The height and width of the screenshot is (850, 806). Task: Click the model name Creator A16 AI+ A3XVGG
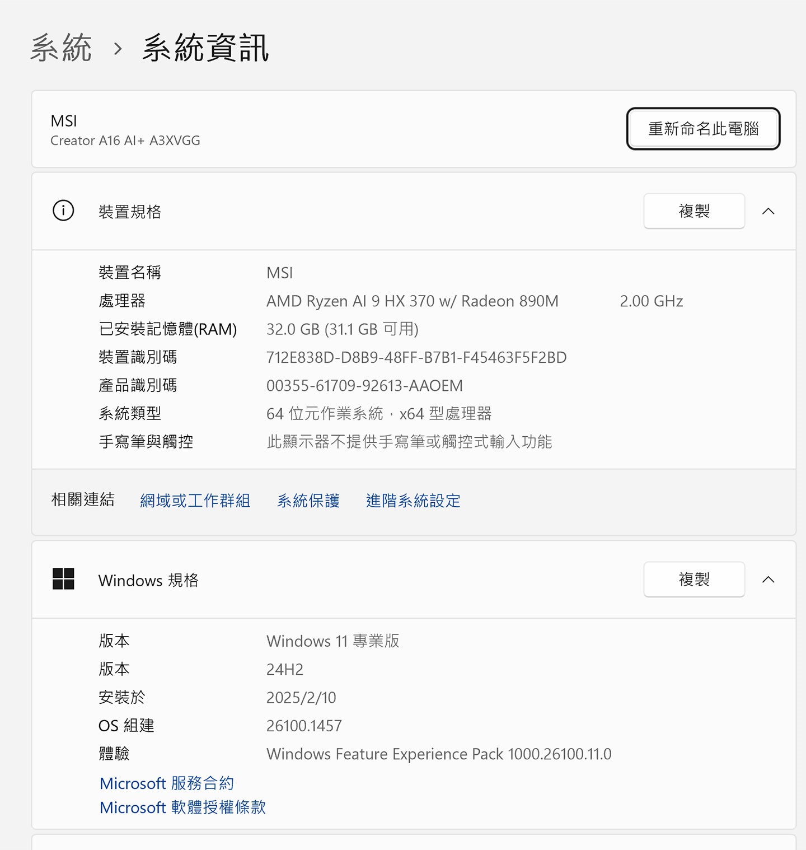(x=125, y=141)
